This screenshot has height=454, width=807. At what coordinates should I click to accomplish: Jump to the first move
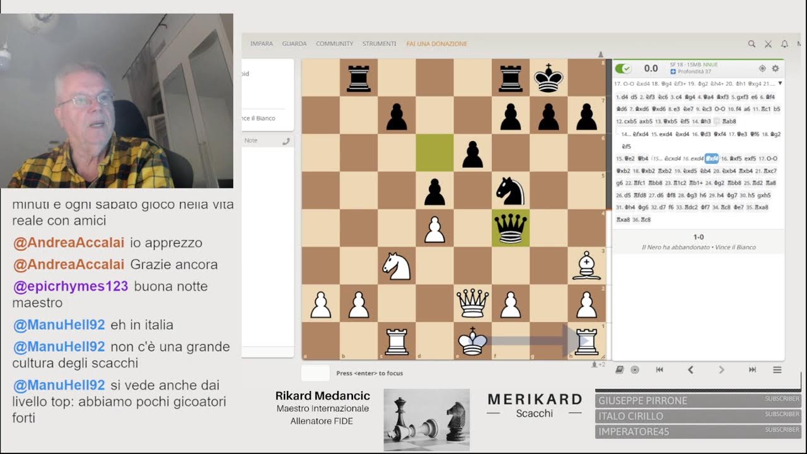click(x=659, y=370)
